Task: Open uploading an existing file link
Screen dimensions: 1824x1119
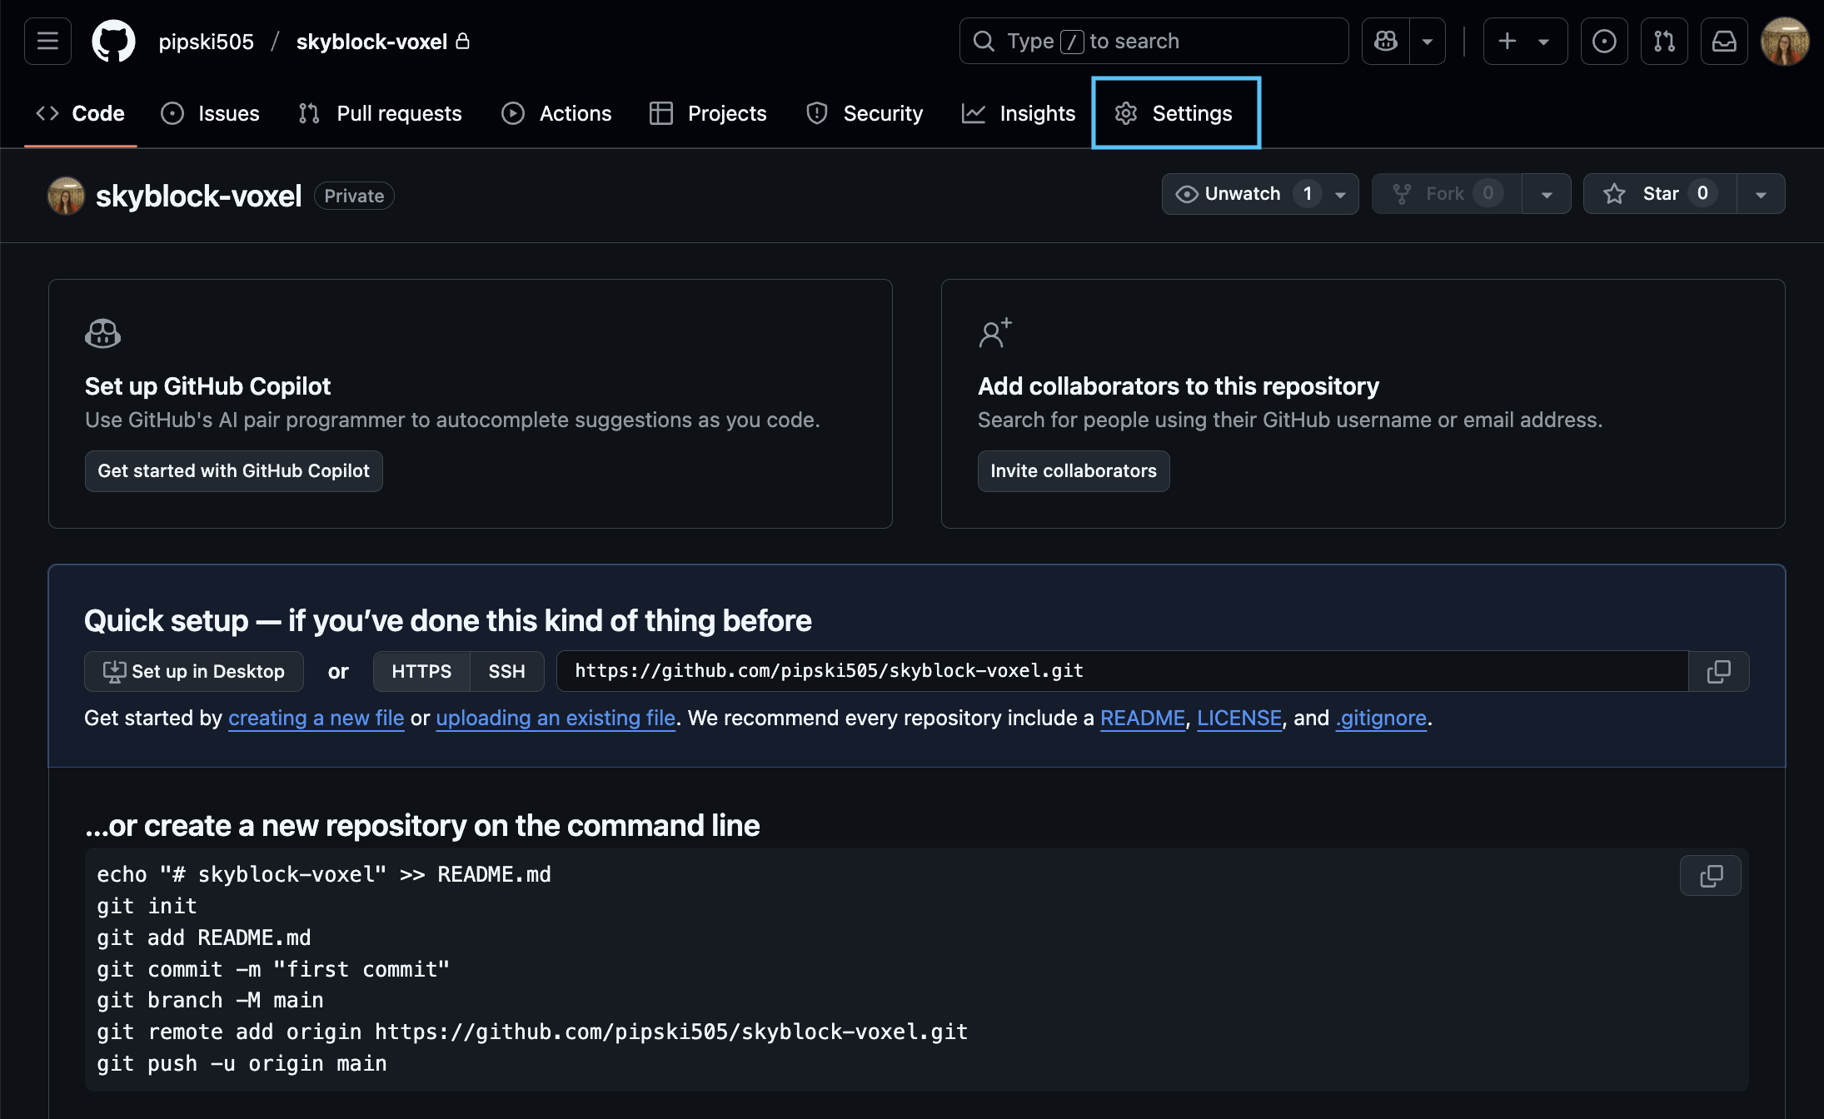Action: 556,718
